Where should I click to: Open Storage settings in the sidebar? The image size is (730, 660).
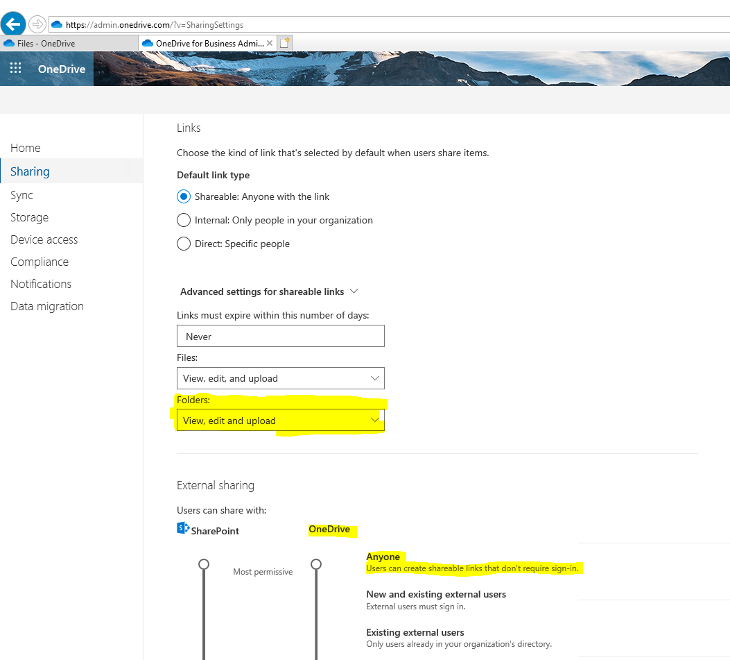point(29,218)
